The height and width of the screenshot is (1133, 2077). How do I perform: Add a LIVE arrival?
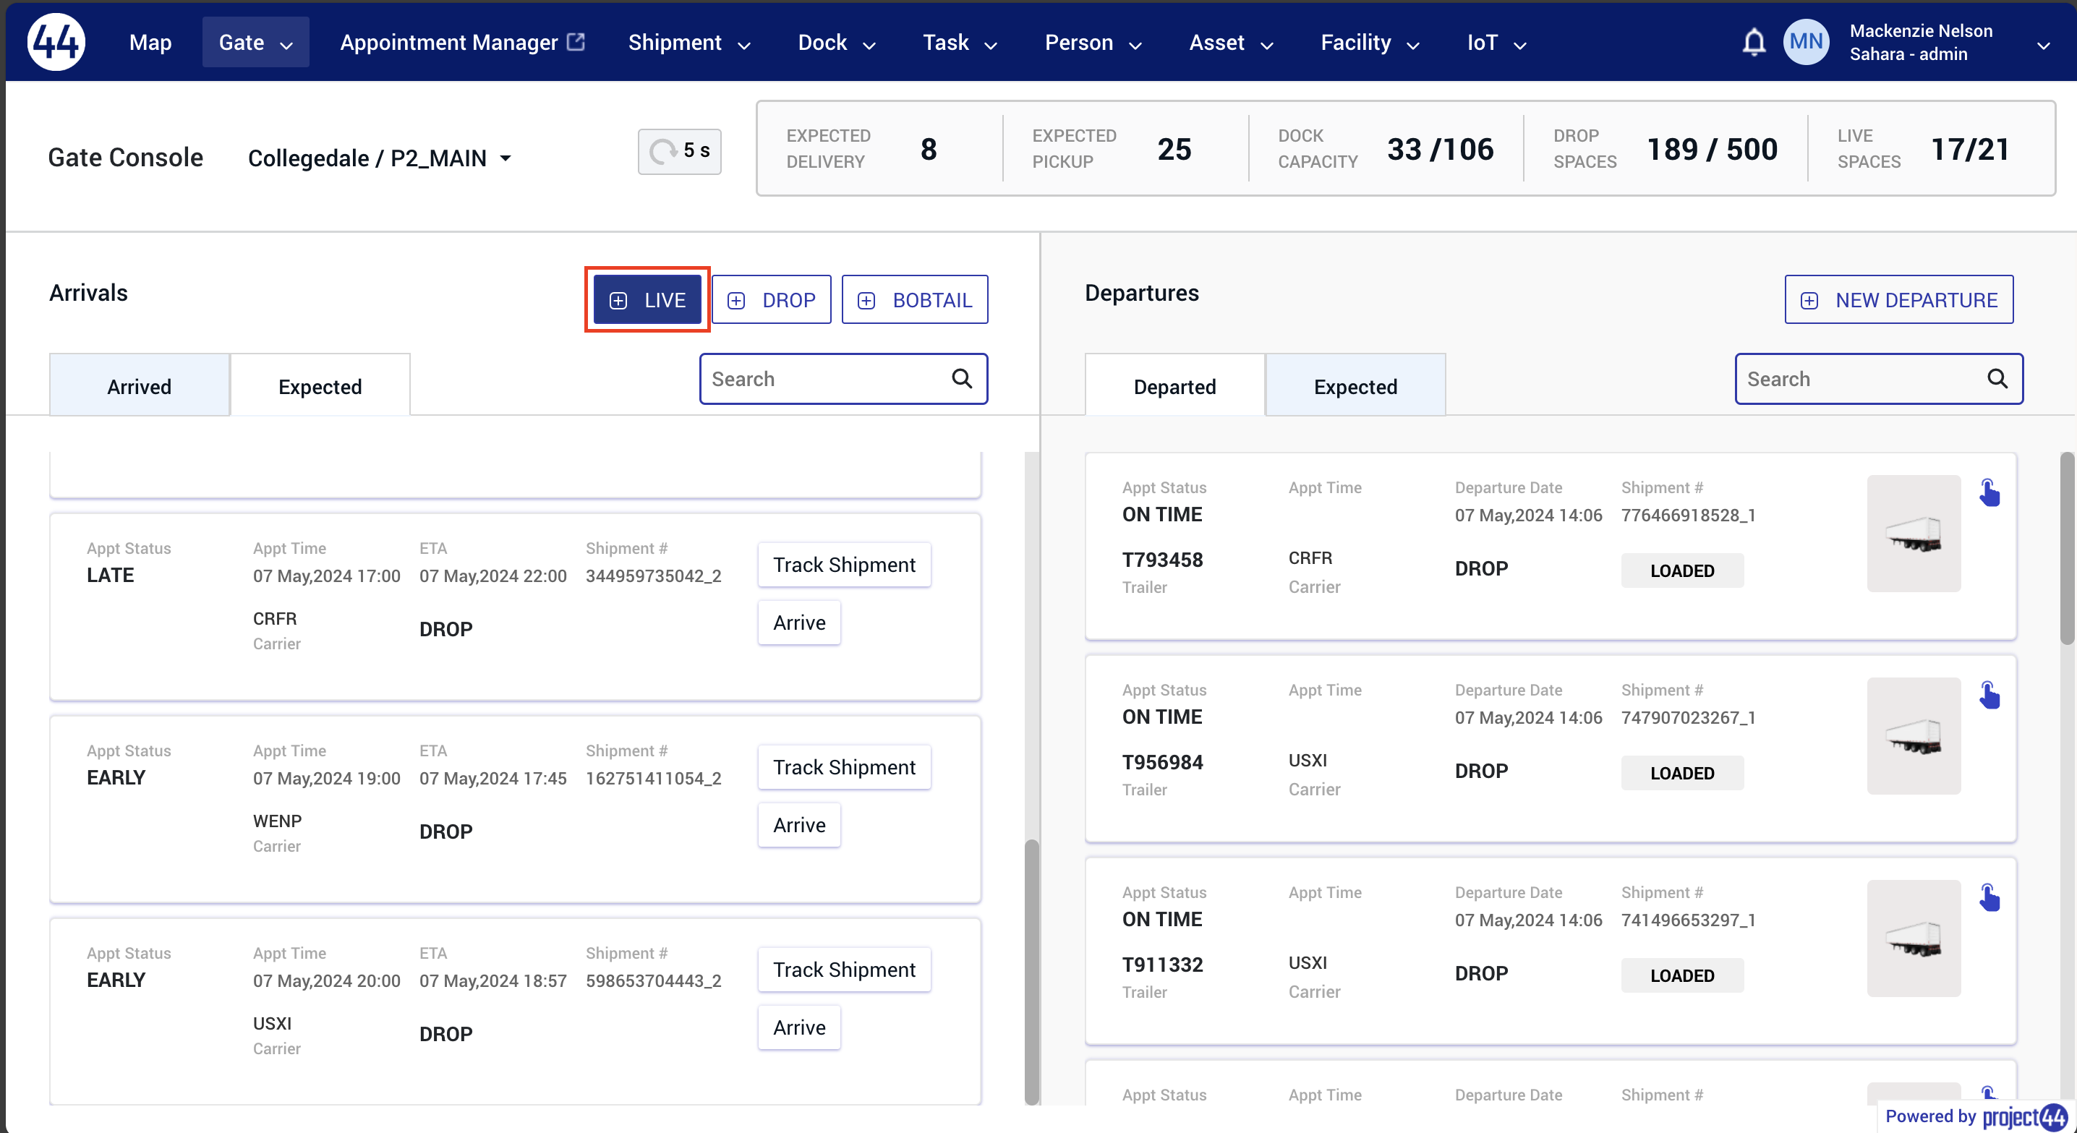[x=647, y=300]
